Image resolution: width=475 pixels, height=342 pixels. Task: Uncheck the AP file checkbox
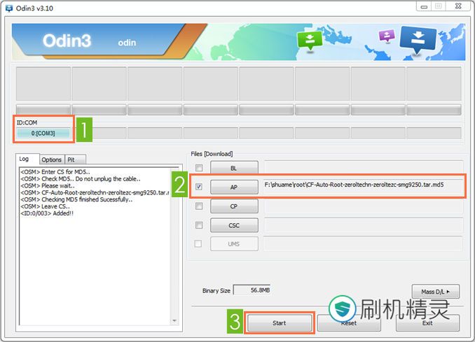(199, 187)
